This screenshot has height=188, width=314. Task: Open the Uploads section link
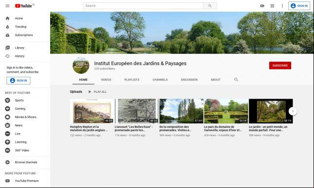76,91
